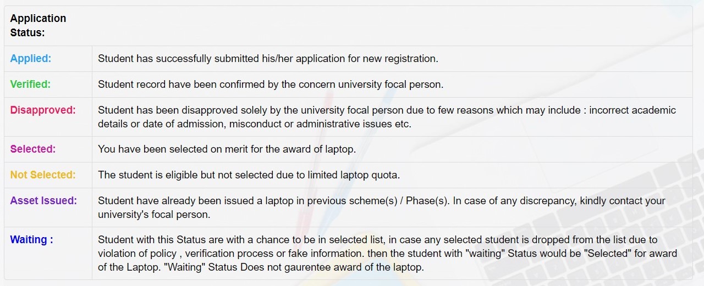Click the "Application Status:" table heading

38,25
